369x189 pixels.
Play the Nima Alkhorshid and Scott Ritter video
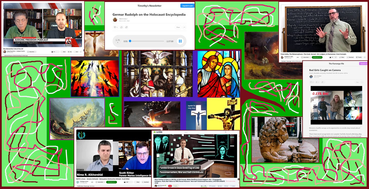pos(113,153)
